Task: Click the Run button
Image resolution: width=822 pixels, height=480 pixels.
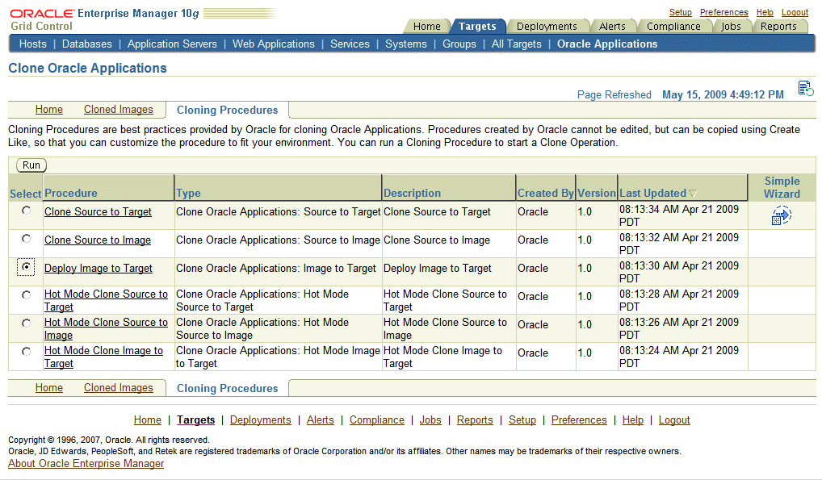Action: [31, 165]
